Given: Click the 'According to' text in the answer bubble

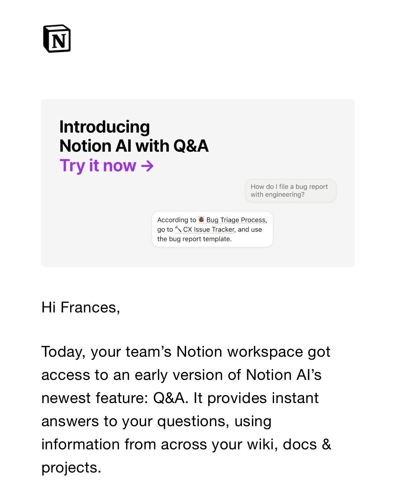Looking at the screenshot, I should click(176, 220).
